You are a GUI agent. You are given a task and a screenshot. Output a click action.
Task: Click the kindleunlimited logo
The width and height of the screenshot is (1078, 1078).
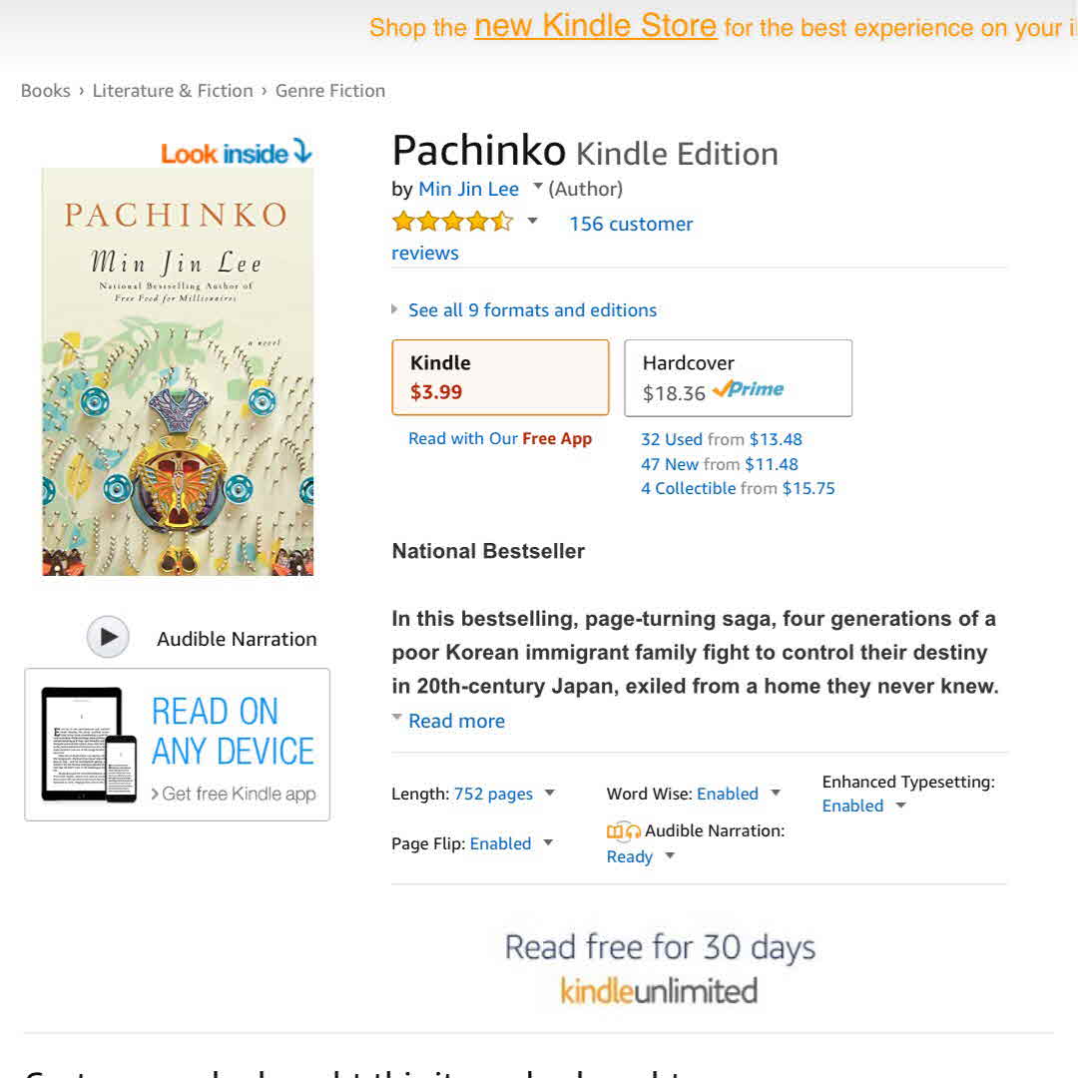pyautogui.click(x=659, y=991)
